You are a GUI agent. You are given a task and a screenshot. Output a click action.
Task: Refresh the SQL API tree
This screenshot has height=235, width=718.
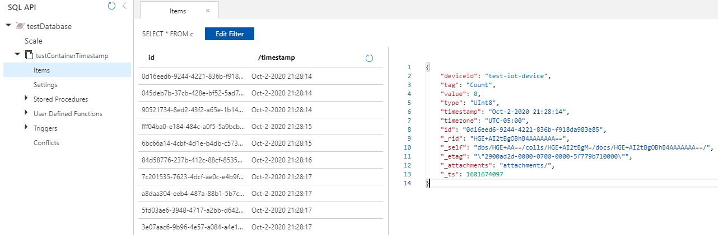click(111, 6)
